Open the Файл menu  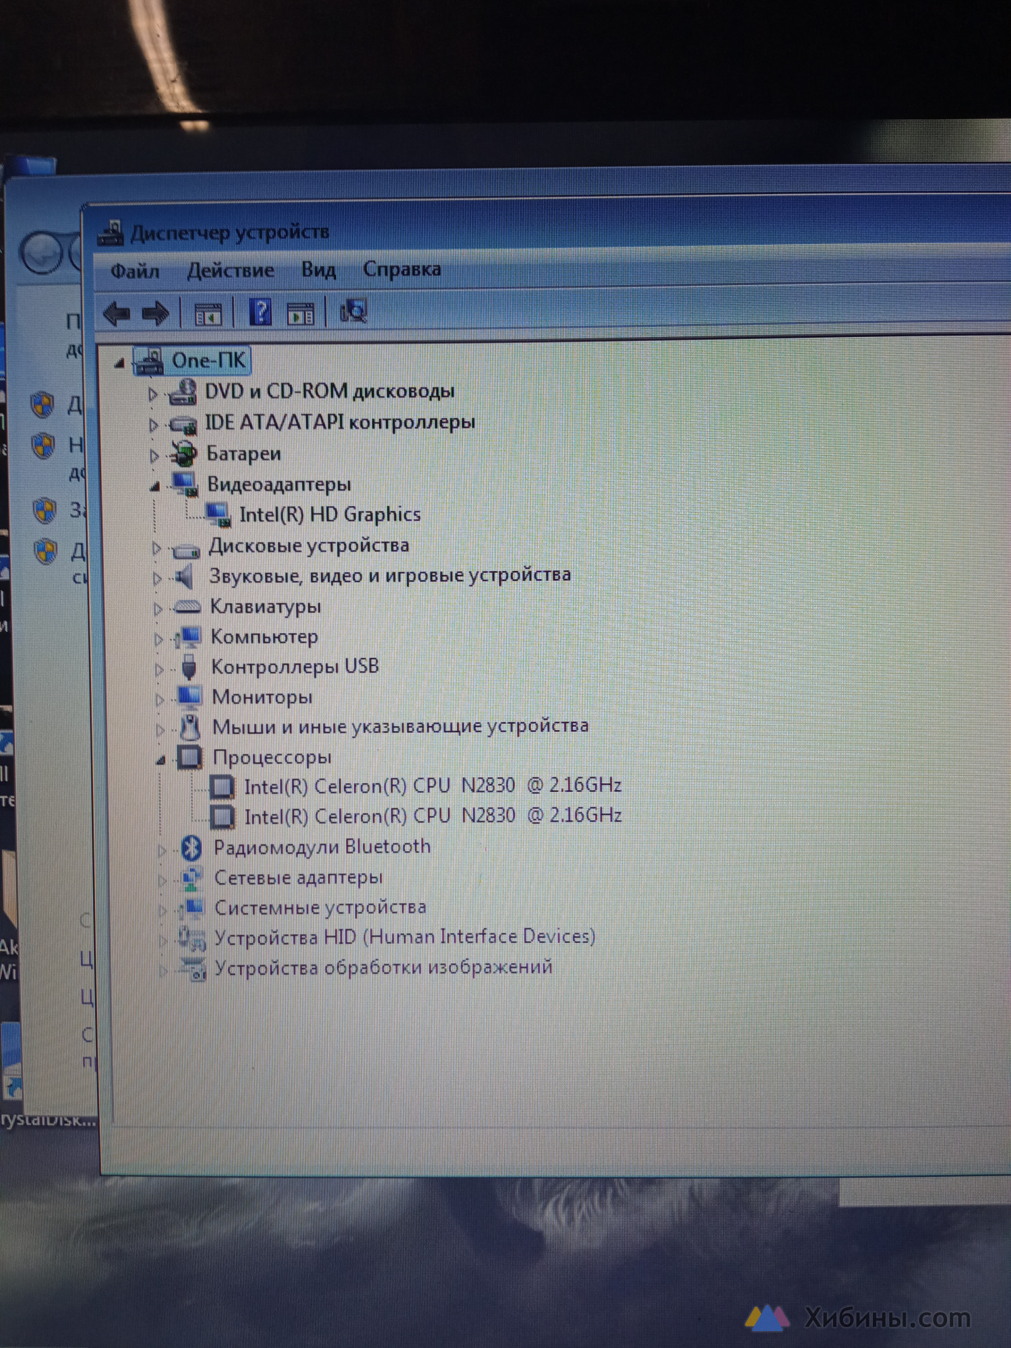point(135,271)
